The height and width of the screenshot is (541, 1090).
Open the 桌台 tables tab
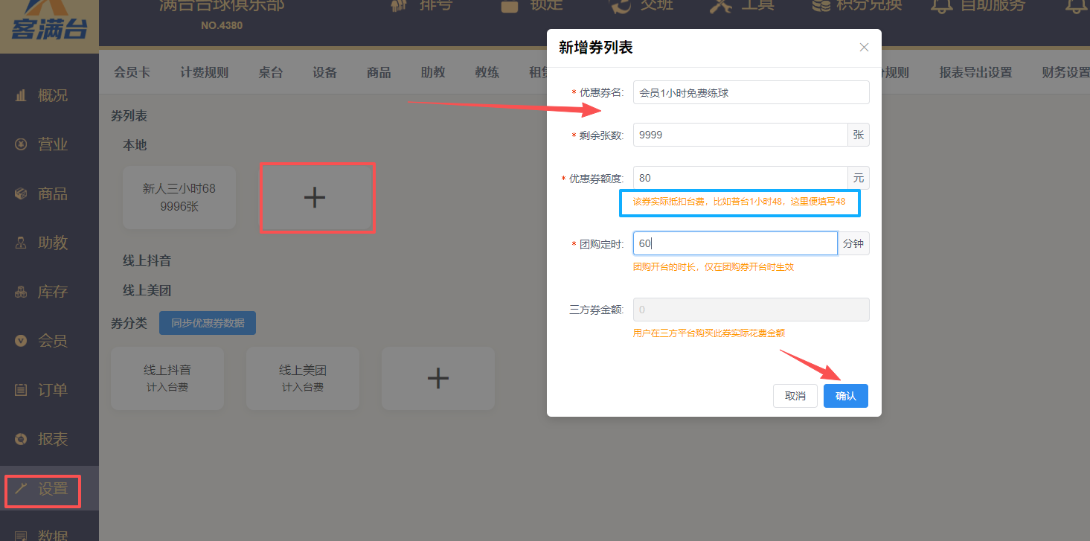tap(271, 72)
